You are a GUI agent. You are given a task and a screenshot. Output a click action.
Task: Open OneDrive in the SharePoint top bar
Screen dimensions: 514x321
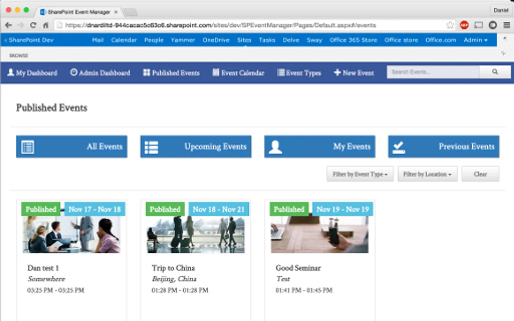click(x=216, y=40)
